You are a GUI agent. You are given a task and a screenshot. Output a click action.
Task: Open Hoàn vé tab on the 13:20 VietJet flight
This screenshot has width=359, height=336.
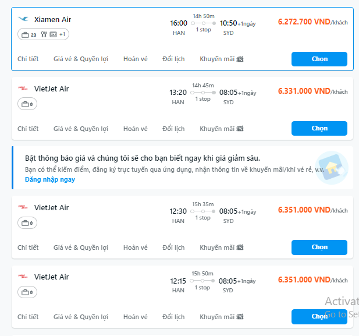pos(136,129)
